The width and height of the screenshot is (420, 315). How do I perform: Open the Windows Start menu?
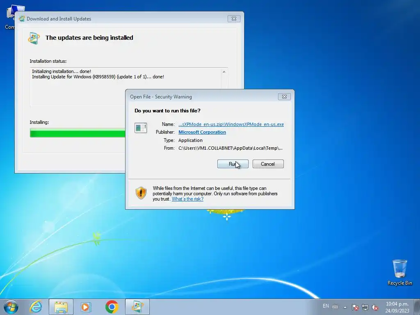point(11,307)
